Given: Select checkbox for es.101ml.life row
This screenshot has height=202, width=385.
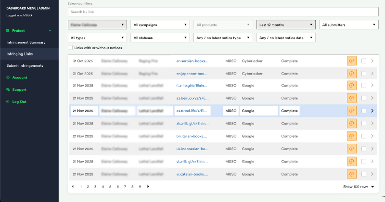Looking at the screenshot, I should click(364, 111).
